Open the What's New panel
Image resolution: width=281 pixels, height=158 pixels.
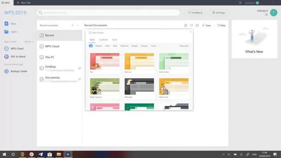pos(254,39)
